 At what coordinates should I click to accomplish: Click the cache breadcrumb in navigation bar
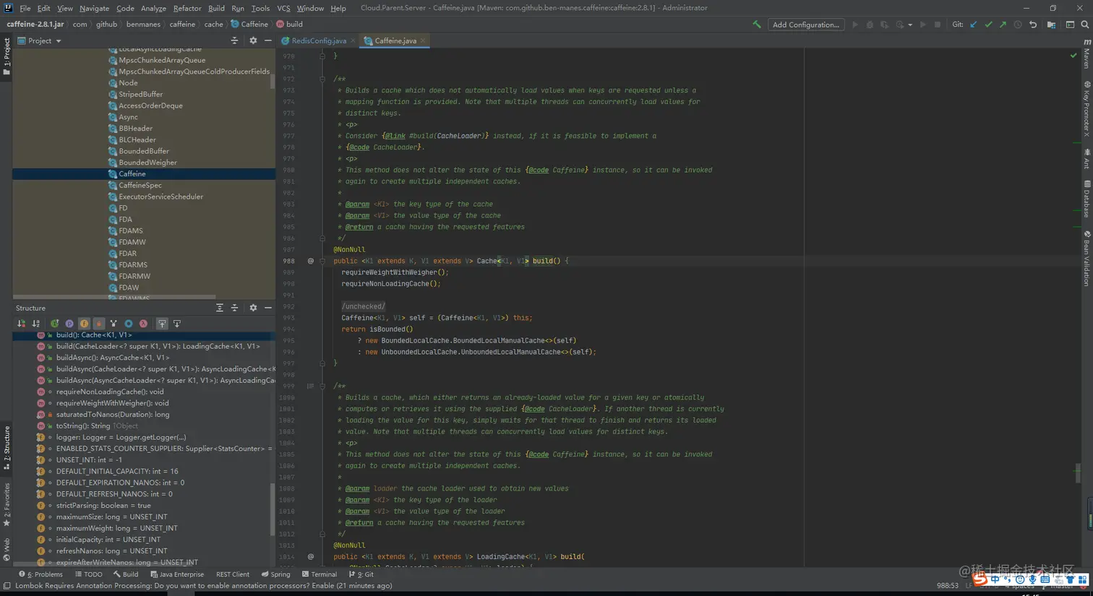coord(213,24)
